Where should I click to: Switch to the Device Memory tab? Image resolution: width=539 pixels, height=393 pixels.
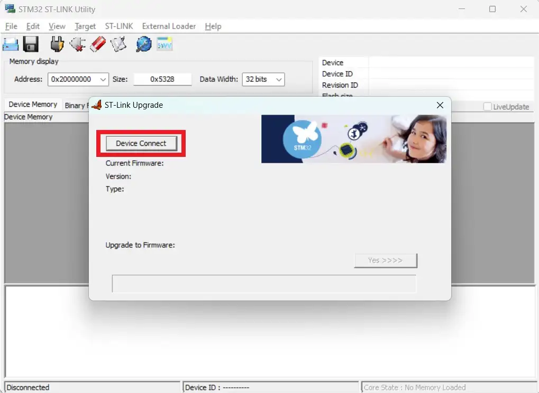[x=33, y=105]
